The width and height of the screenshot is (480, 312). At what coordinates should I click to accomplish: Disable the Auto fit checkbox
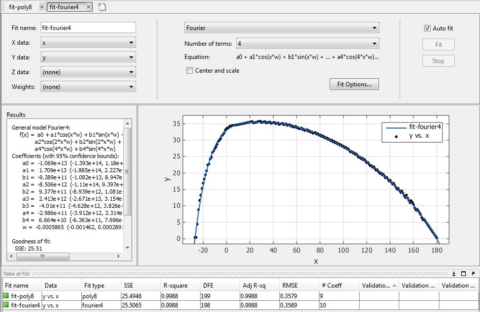[427, 28]
